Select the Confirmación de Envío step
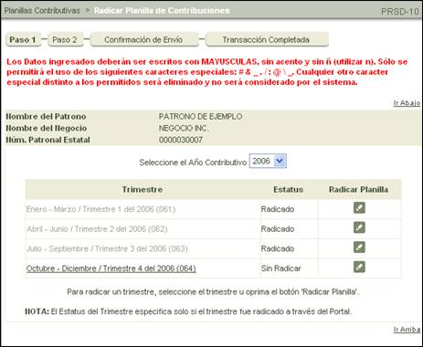Viewport: 423px width, 347px height. [144, 40]
